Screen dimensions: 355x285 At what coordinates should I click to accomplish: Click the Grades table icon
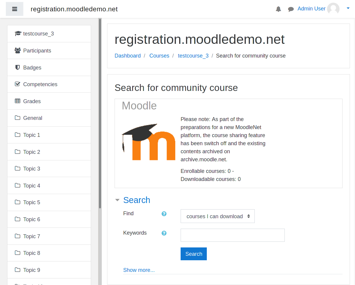click(18, 101)
